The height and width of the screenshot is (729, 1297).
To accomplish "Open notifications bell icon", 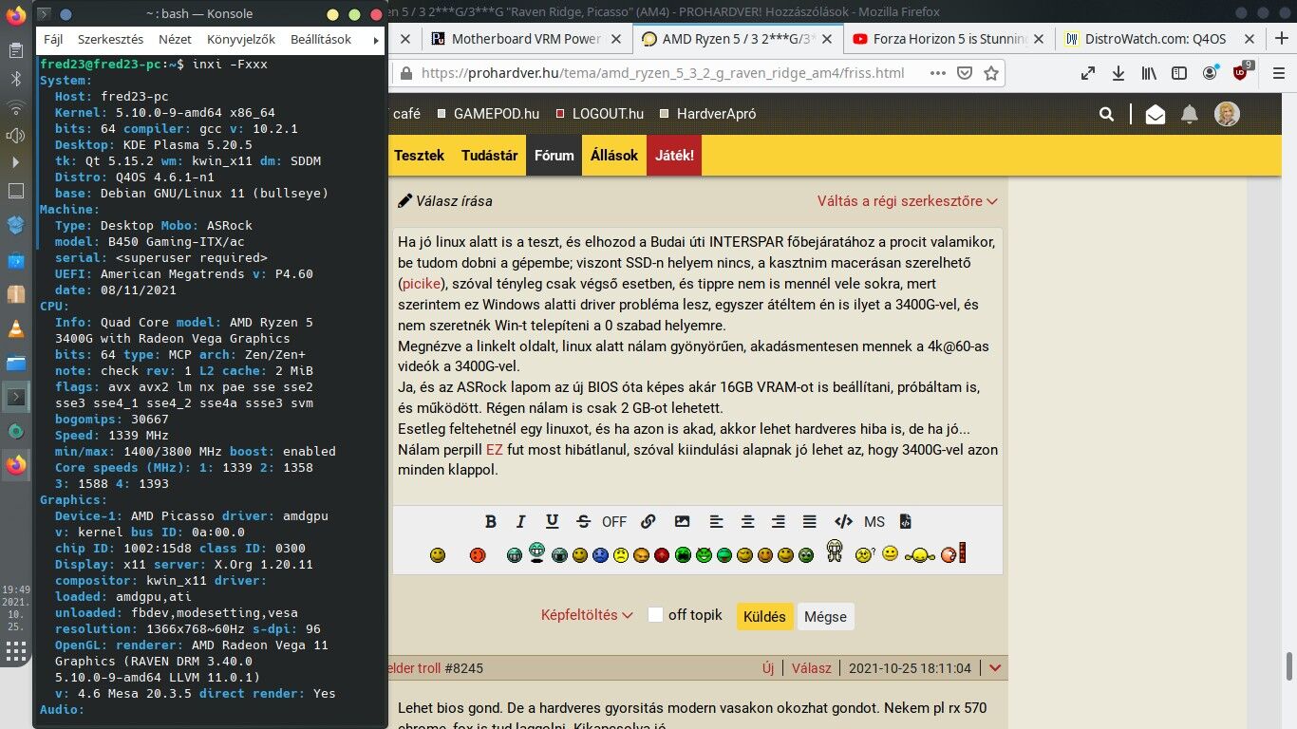I will tap(1189, 114).
